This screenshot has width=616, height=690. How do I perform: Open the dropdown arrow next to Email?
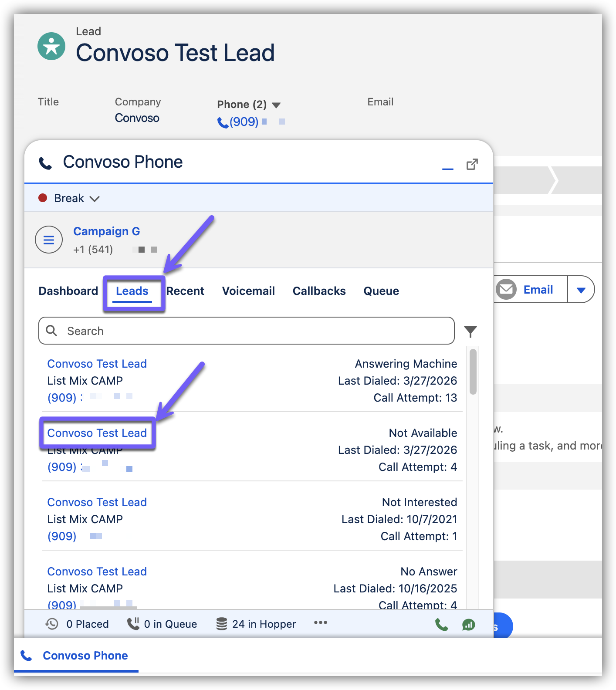pyautogui.click(x=581, y=290)
